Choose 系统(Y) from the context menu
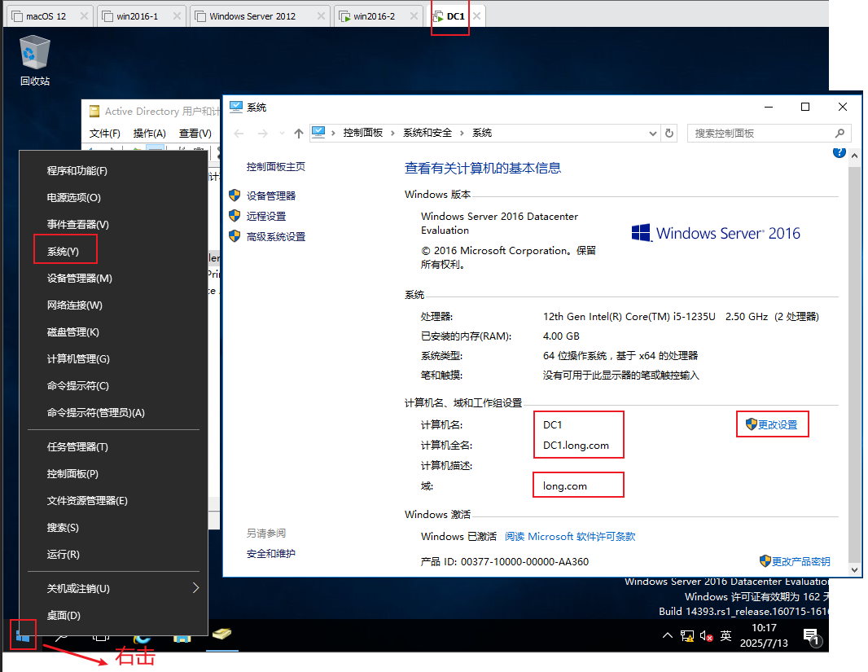The height and width of the screenshot is (672, 868). coord(113,252)
